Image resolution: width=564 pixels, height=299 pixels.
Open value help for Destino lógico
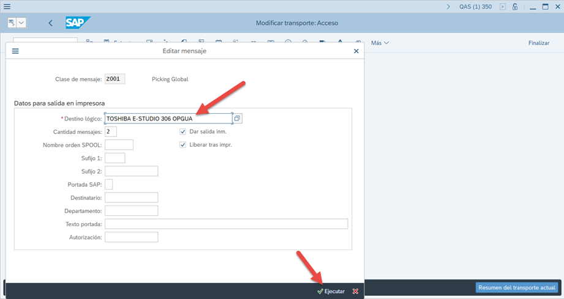(x=238, y=118)
